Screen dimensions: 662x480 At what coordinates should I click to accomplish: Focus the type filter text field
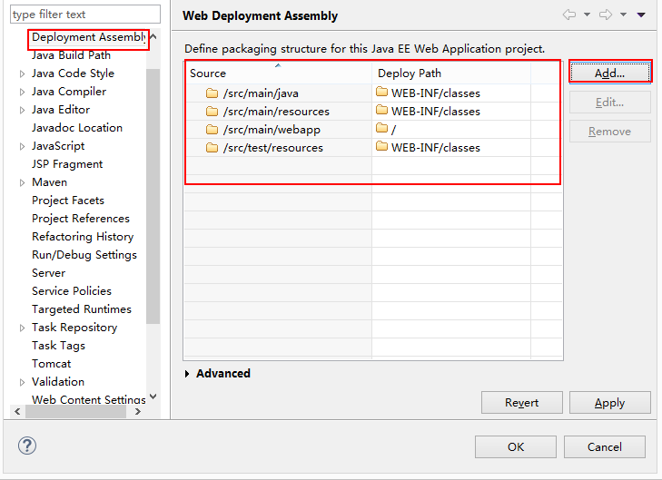[84, 15]
